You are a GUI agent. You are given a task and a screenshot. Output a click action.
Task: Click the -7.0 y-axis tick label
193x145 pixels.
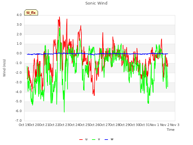tap(18, 121)
